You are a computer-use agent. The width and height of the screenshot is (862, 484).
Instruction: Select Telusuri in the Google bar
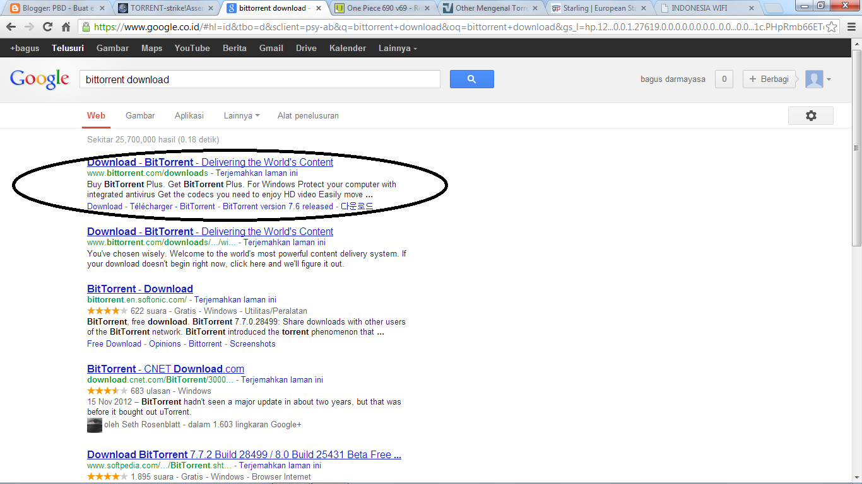[x=68, y=49]
